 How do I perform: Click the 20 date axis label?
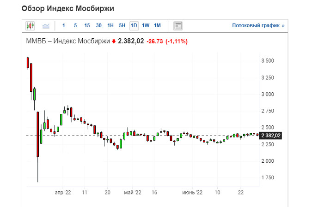point(107,193)
